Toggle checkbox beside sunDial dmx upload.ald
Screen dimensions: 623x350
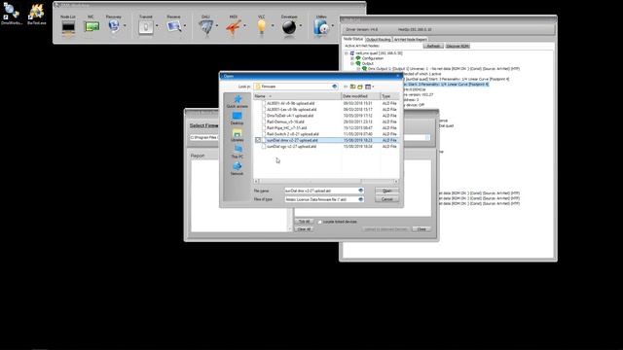click(x=258, y=140)
